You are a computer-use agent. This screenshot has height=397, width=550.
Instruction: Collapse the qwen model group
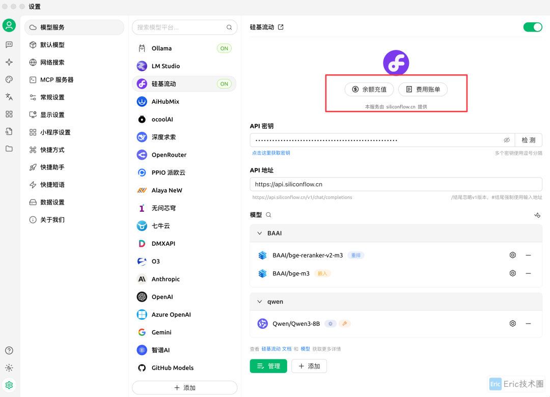pyautogui.click(x=260, y=302)
